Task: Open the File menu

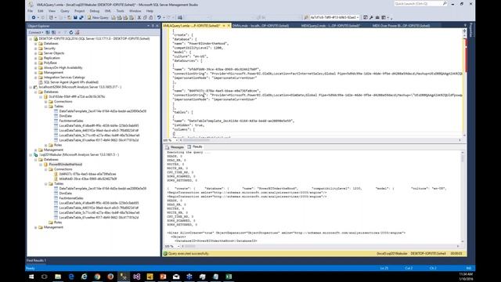Action: click(x=30, y=11)
